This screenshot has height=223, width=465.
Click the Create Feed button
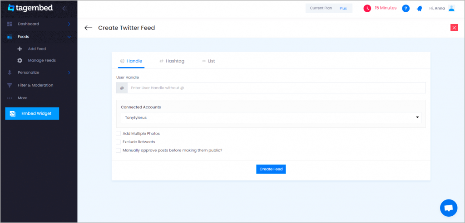[x=271, y=169]
